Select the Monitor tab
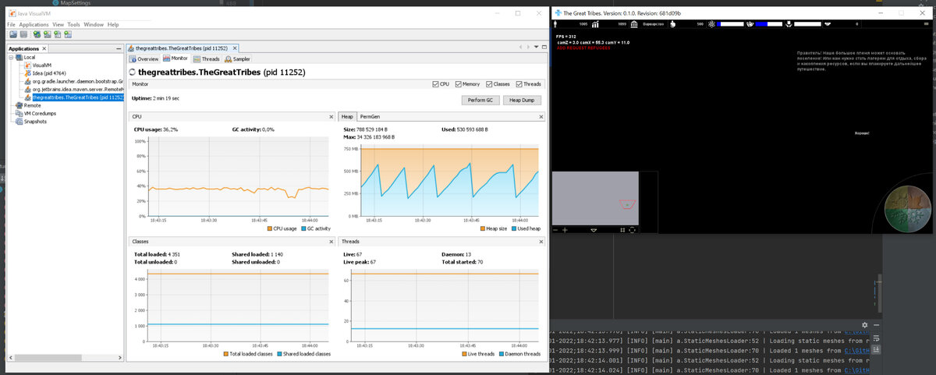This screenshot has width=936, height=375. [x=175, y=58]
